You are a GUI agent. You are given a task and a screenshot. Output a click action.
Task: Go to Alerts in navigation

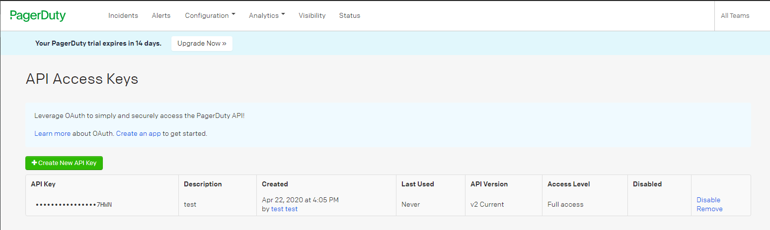(161, 15)
